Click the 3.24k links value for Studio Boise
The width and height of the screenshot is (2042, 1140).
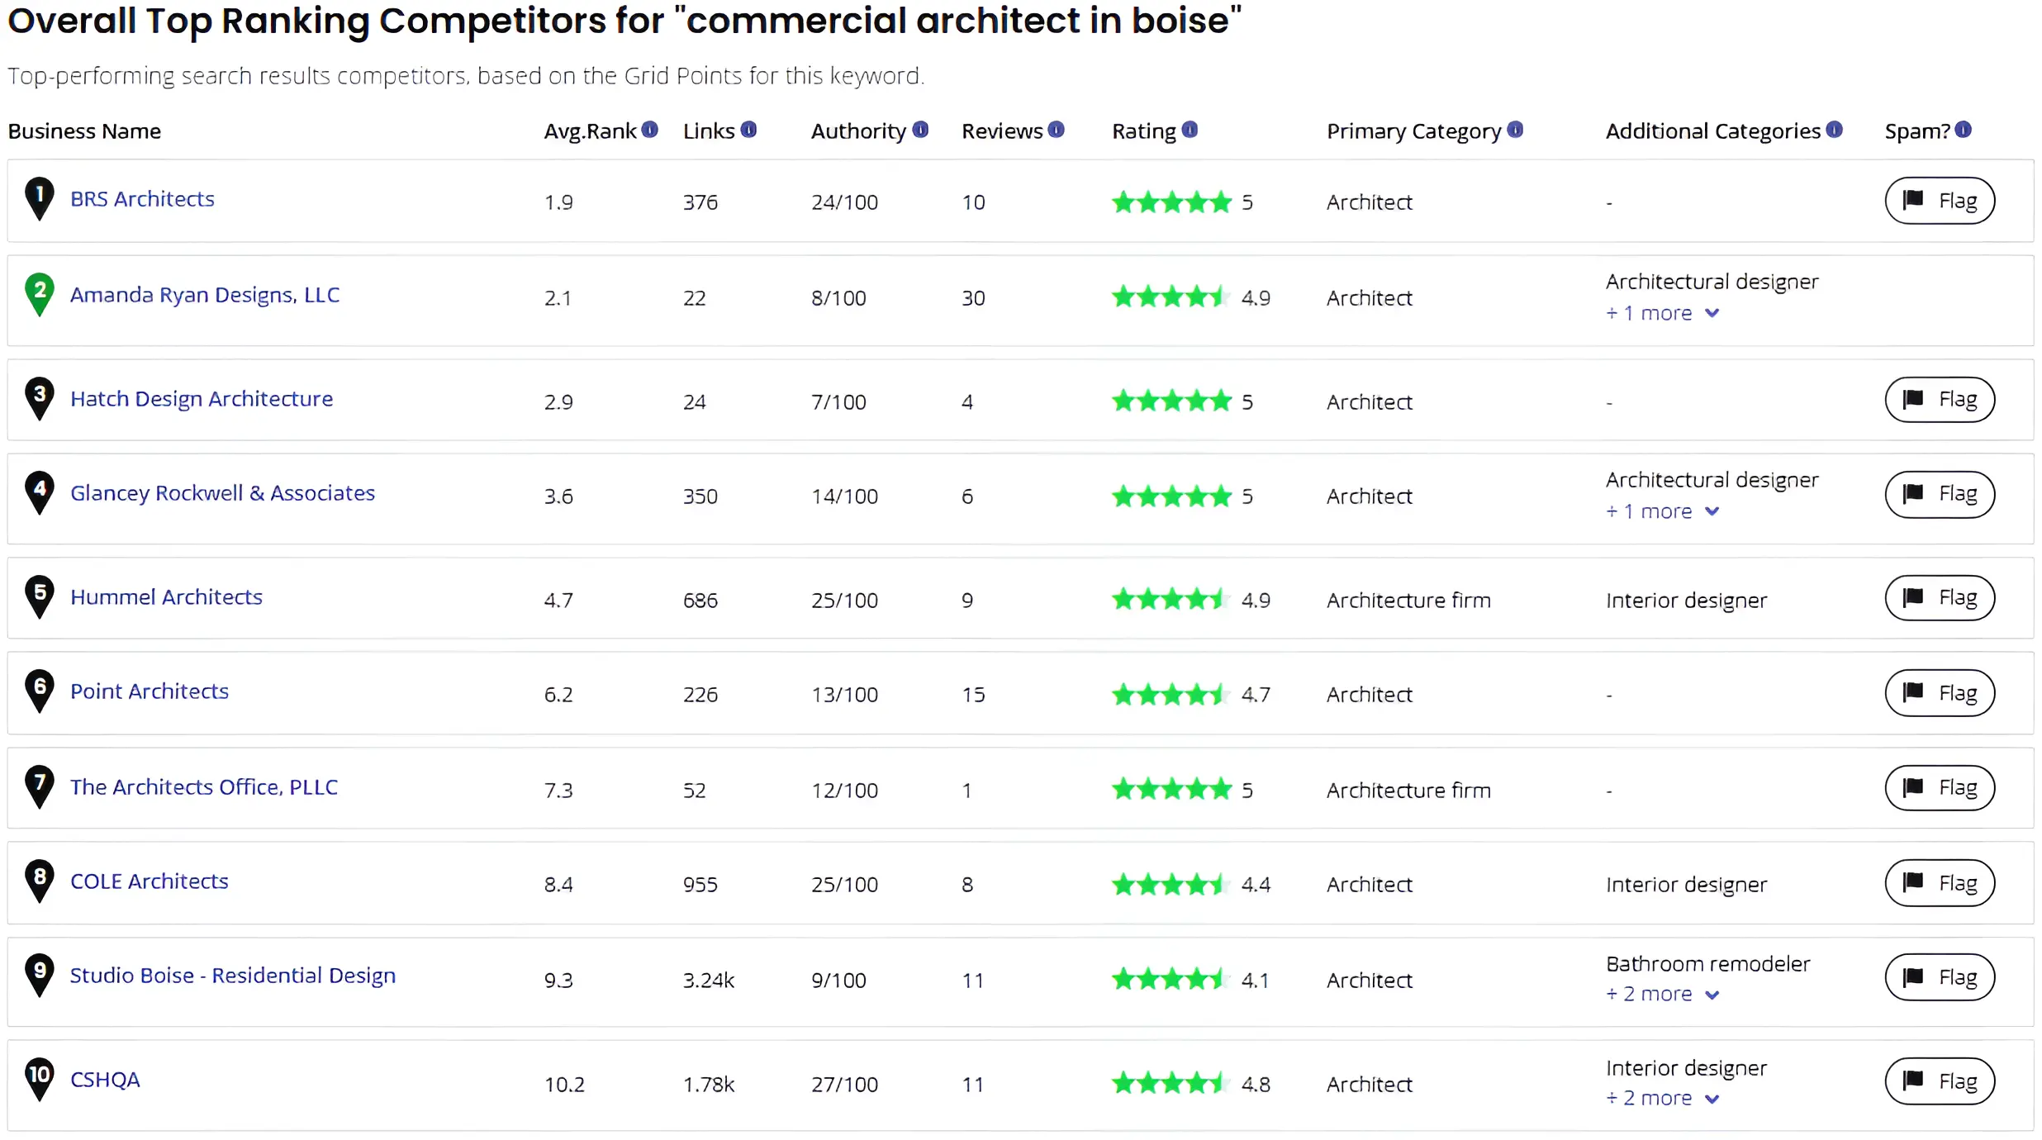709,981
